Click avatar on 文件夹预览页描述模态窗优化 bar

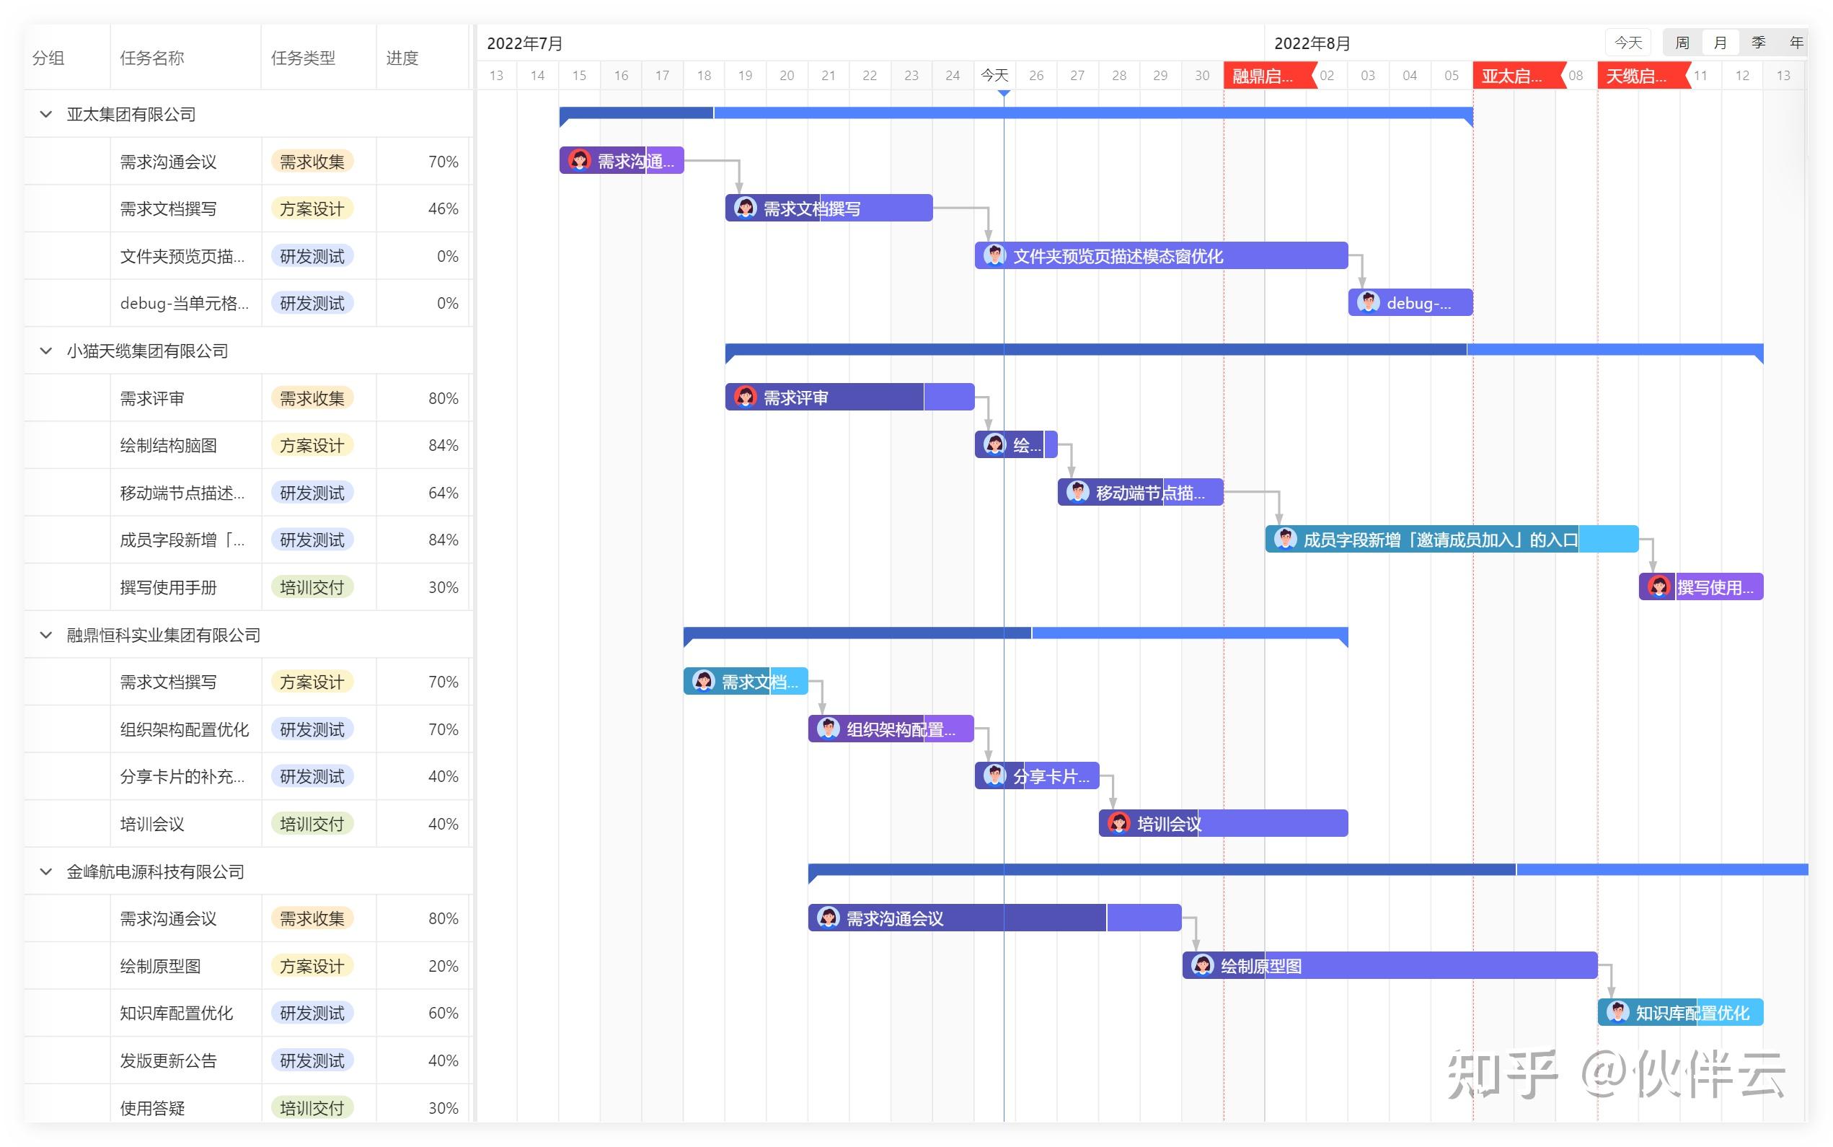pos(994,255)
